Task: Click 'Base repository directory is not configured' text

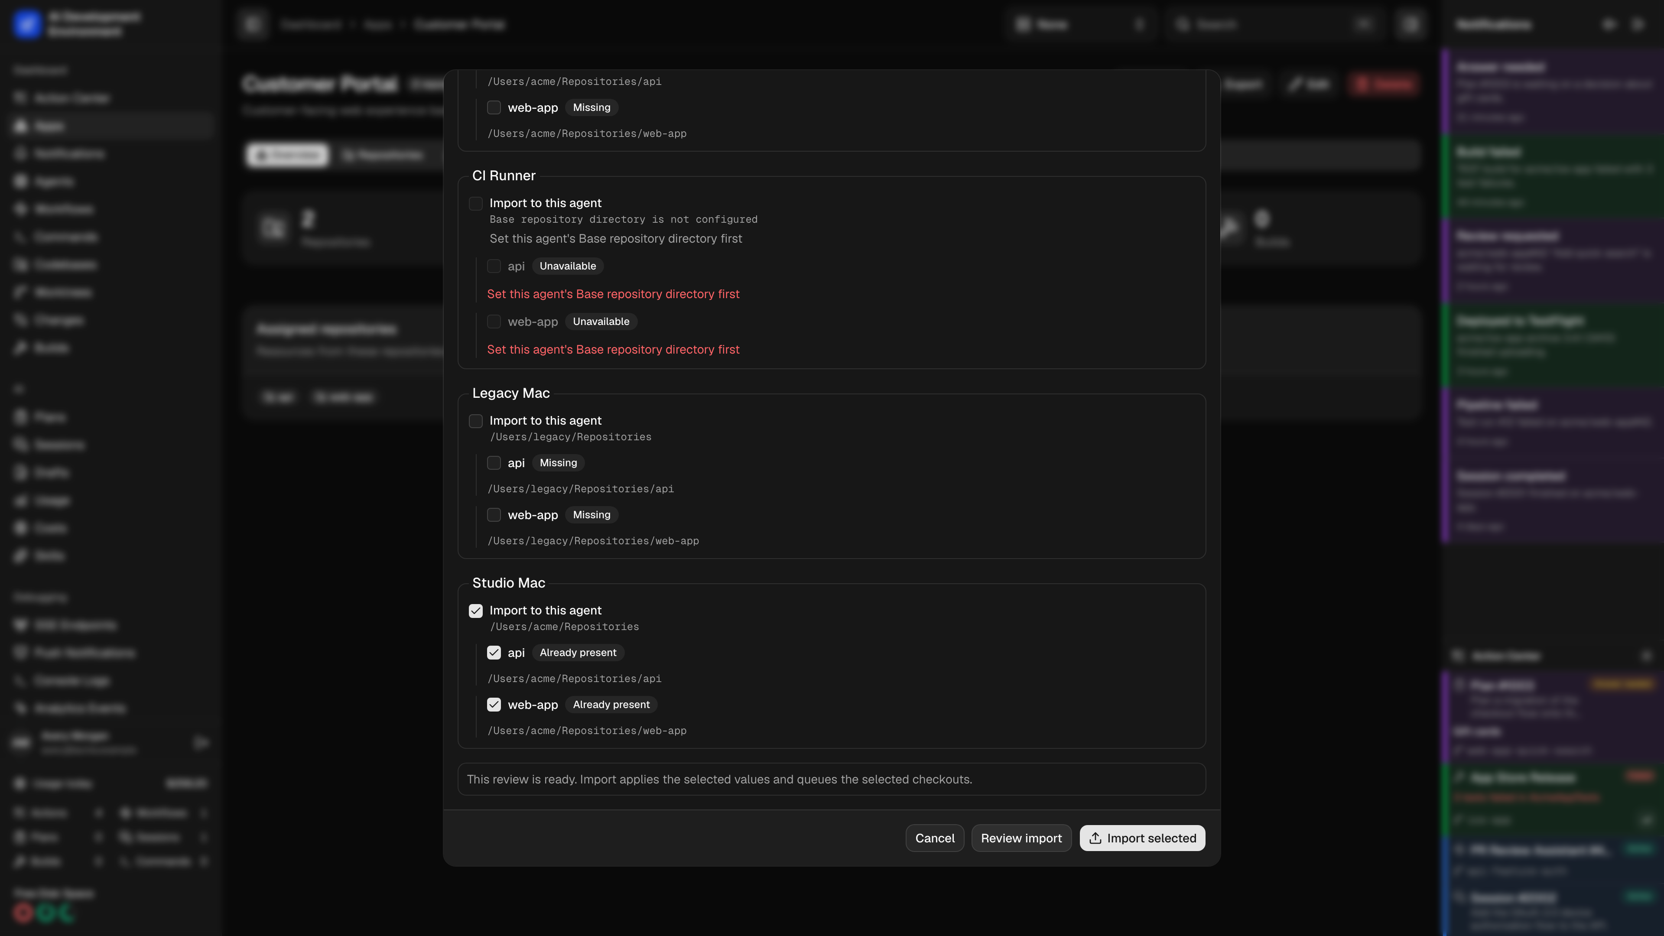Action: pyautogui.click(x=624, y=220)
